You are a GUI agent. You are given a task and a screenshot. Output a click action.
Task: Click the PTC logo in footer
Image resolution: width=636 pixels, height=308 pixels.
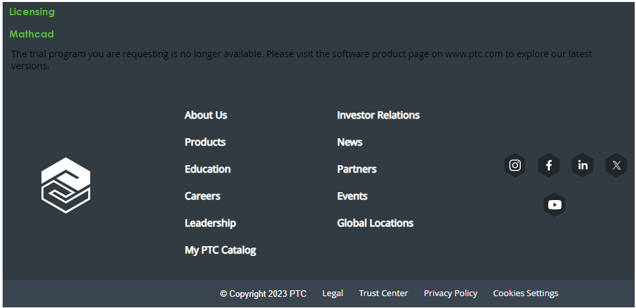point(66,185)
